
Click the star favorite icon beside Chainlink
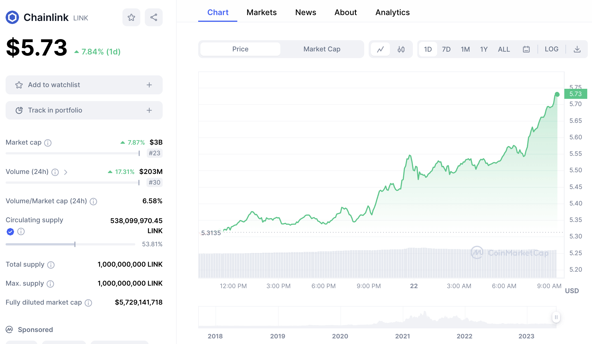pyautogui.click(x=131, y=17)
